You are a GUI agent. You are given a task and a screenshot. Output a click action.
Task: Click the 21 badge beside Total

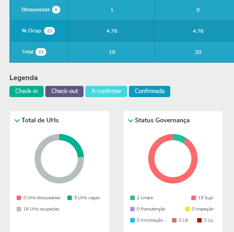41,52
